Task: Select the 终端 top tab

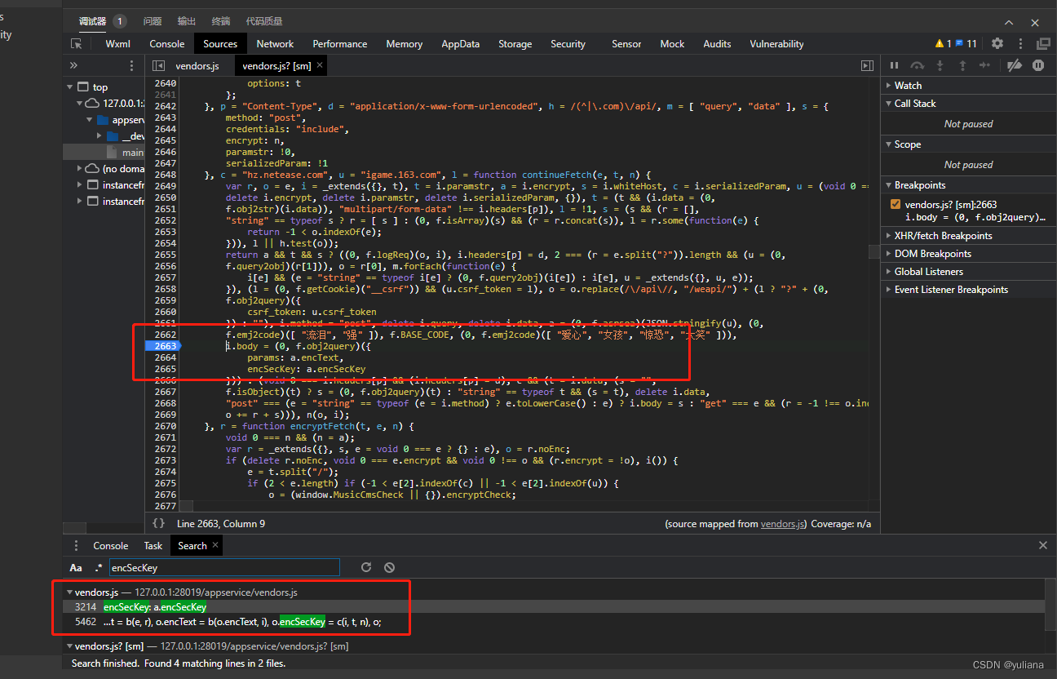Action: pos(220,21)
